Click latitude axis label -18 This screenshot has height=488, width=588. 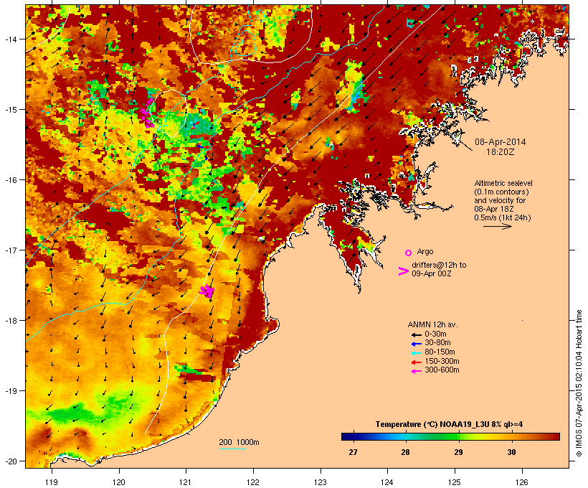10,320
